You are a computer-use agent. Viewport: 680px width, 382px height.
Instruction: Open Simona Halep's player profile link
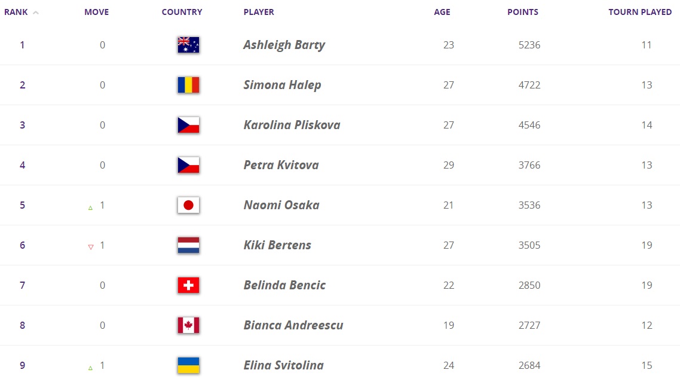(282, 85)
